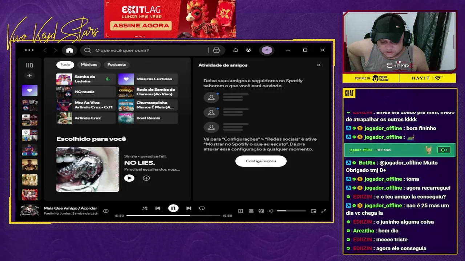
Task: Mute the volume speaker icon
Action: click(271, 211)
